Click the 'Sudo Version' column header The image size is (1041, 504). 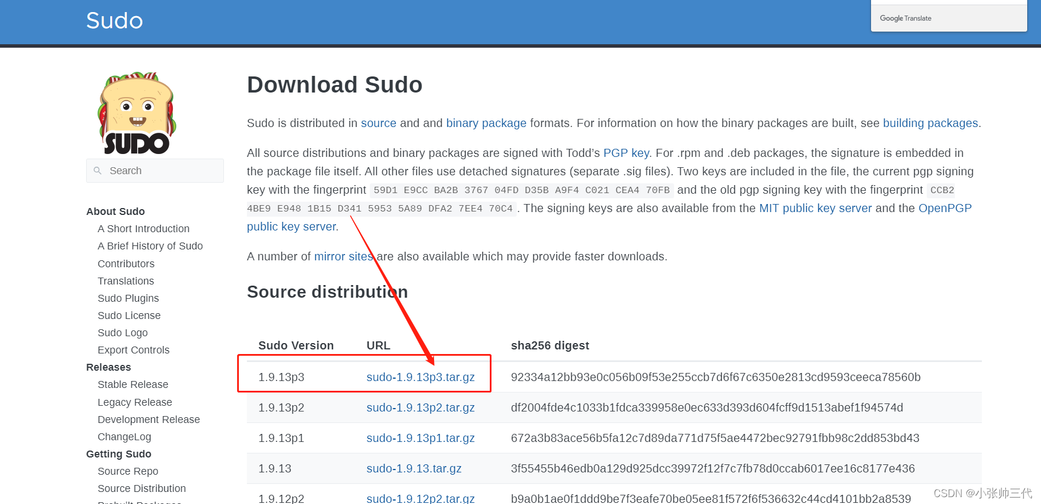click(296, 345)
